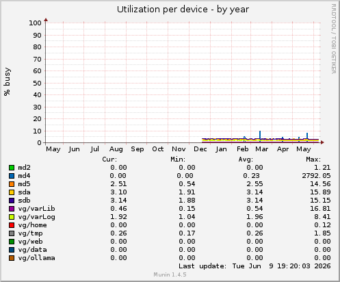Click the sdb min value 1.88
The image size is (340, 282).
pyautogui.click(x=187, y=201)
